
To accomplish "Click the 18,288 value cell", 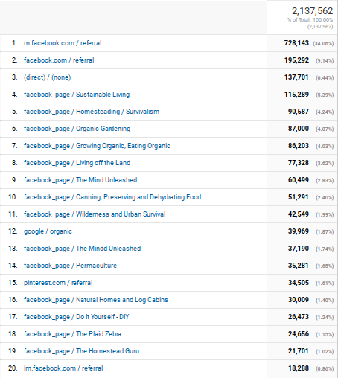I will pyautogui.click(x=299, y=368).
